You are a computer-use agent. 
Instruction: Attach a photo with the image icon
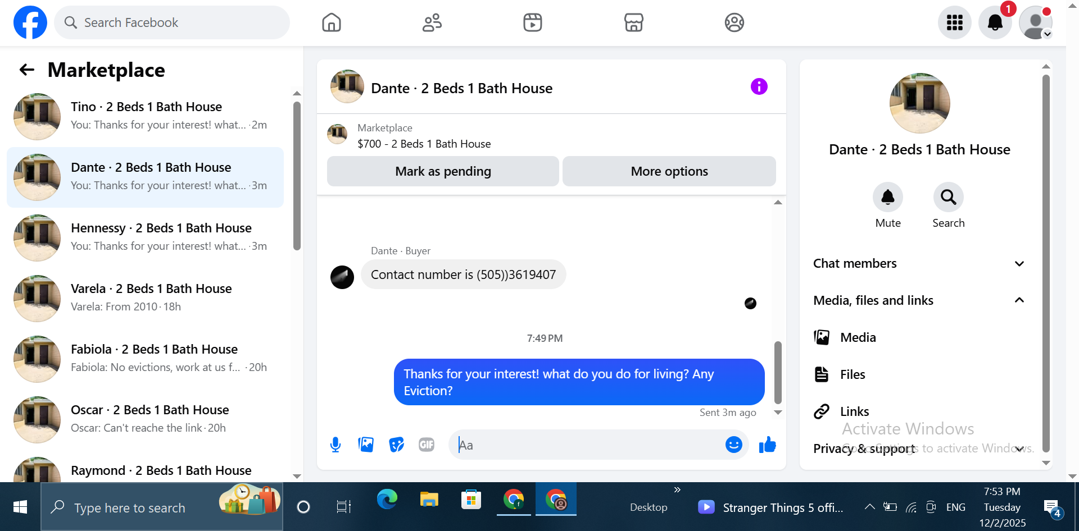(x=366, y=445)
